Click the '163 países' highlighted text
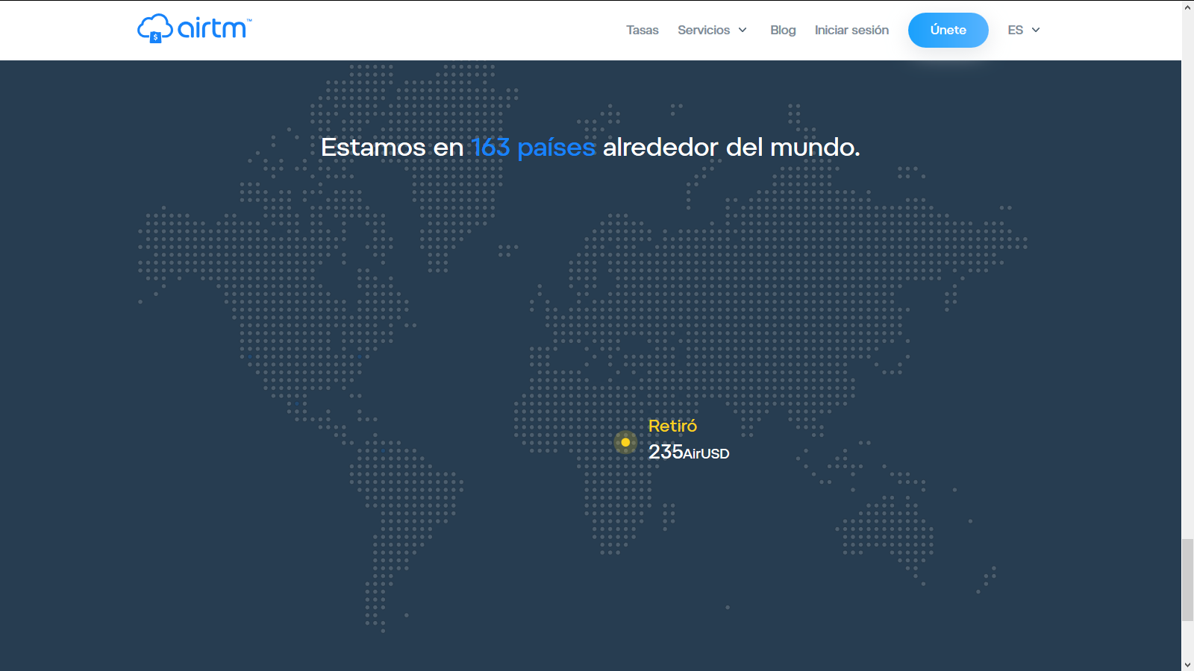 pyautogui.click(x=533, y=147)
